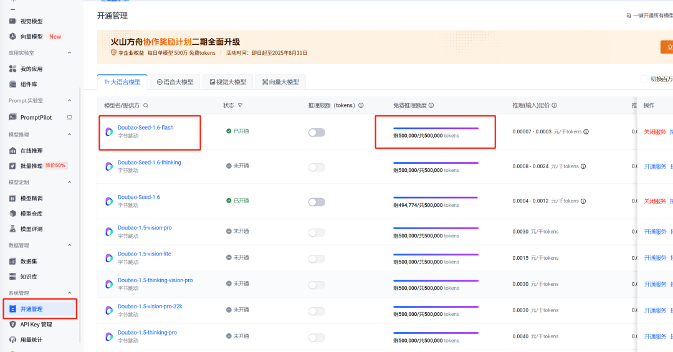
Task: Click the orange button on the banner
Action: tap(667, 47)
